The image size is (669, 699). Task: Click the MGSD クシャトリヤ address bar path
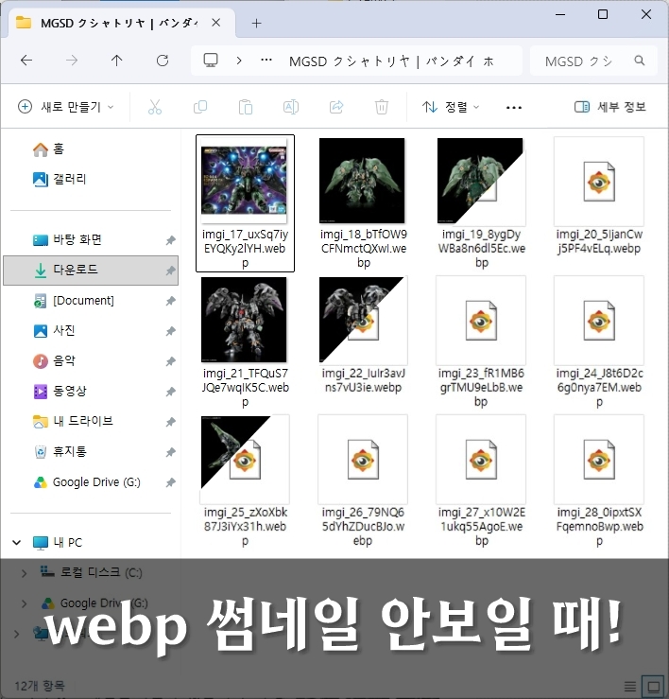(x=391, y=61)
